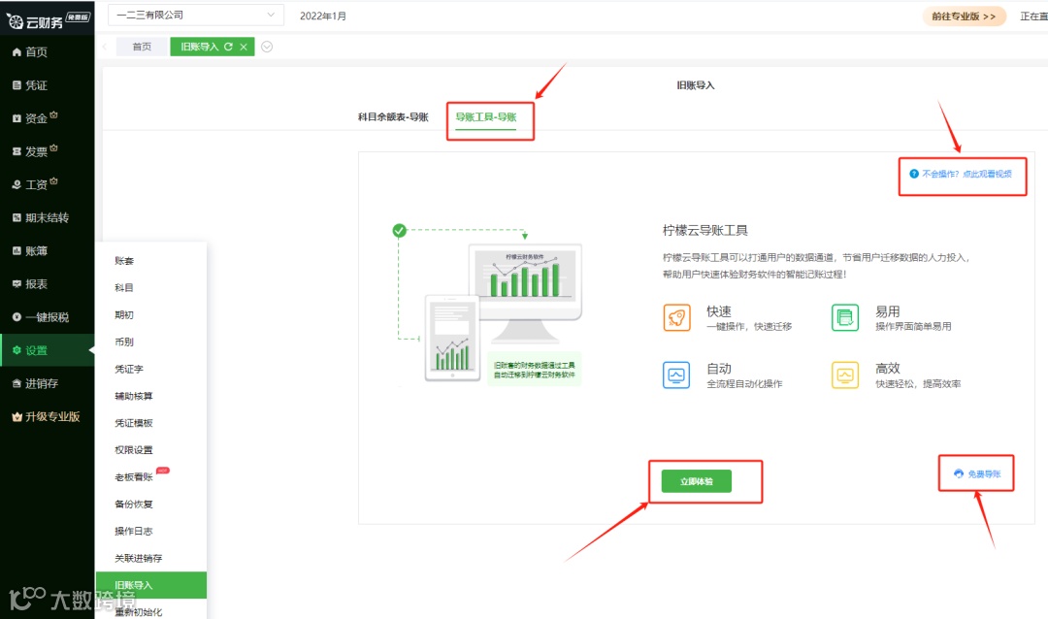Click the green checkmark in the illustration
This screenshot has width=1048, height=619.
point(399,231)
